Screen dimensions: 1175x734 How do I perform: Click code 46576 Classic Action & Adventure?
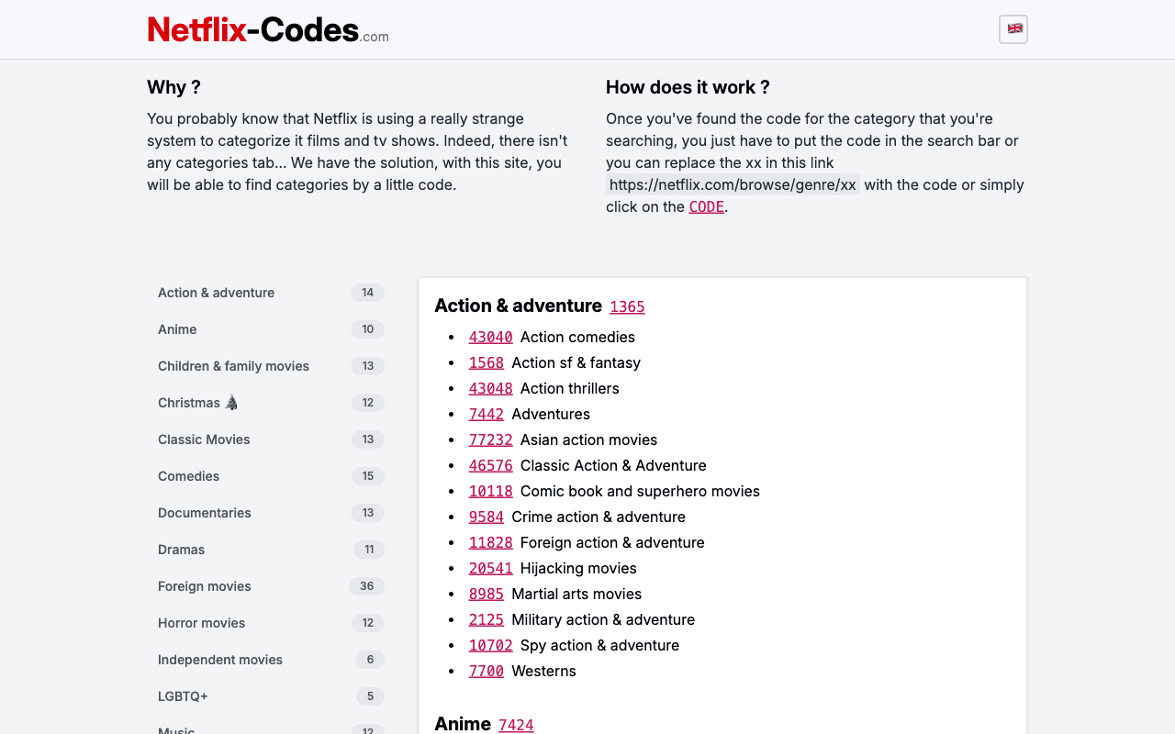(491, 466)
